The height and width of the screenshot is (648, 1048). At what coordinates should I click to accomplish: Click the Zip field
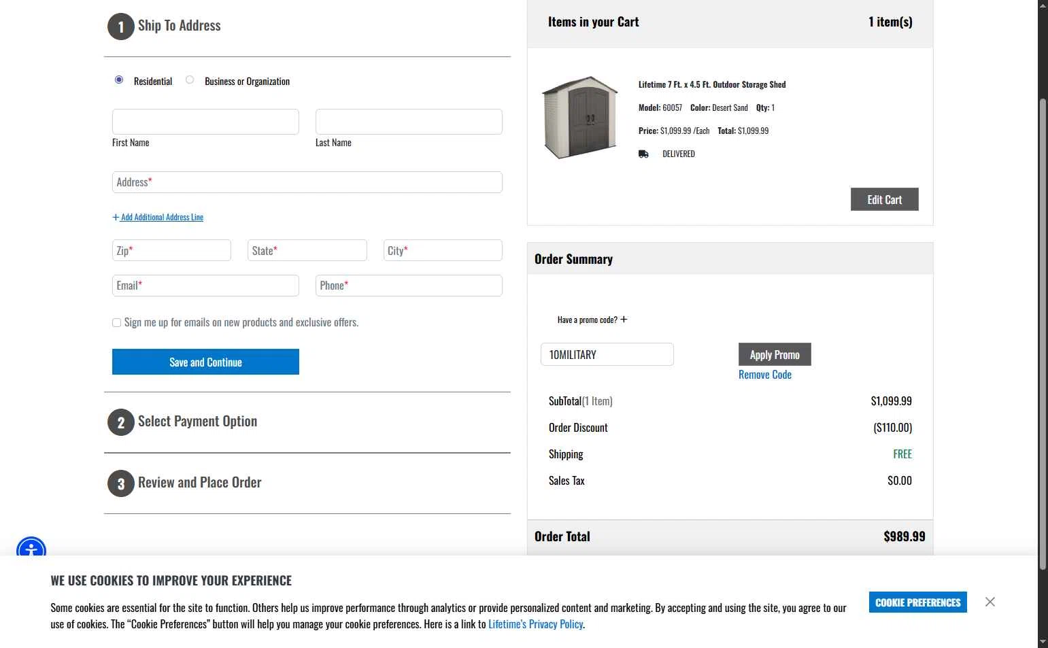click(x=171, y=250)
